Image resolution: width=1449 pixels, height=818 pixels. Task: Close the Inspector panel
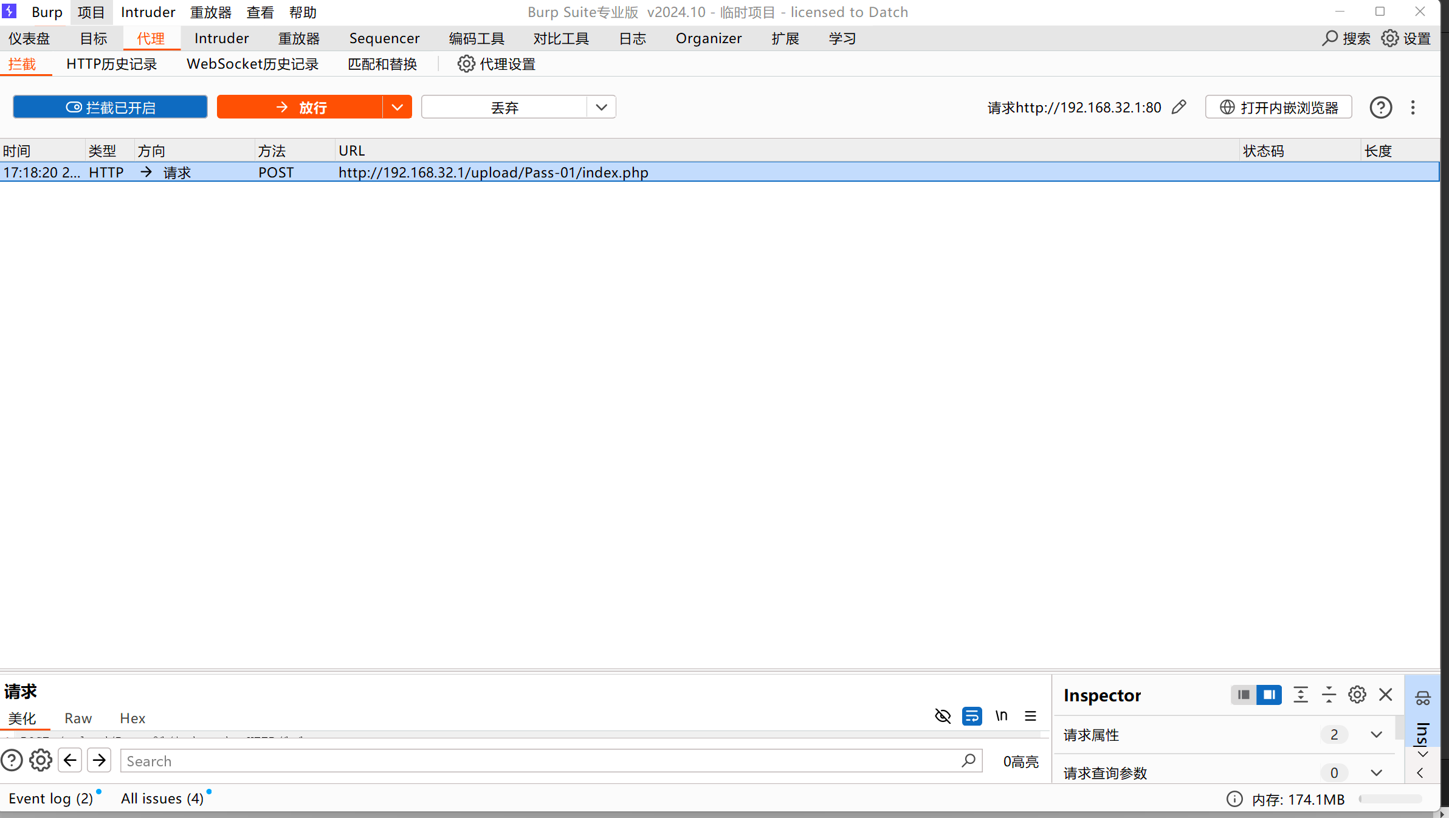tap(1385, 695)
